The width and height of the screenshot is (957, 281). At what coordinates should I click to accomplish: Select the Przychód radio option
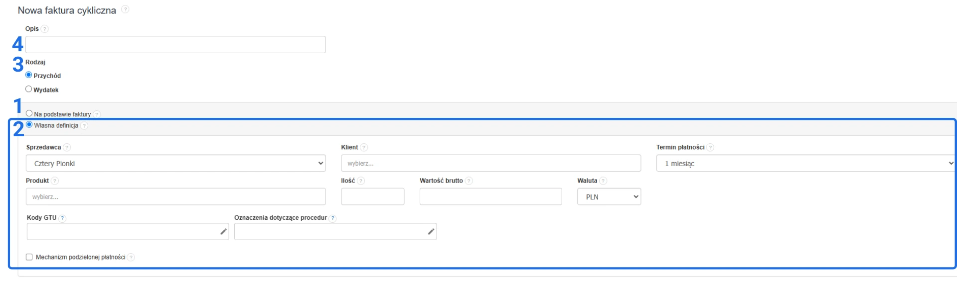[x=29, y=75]
